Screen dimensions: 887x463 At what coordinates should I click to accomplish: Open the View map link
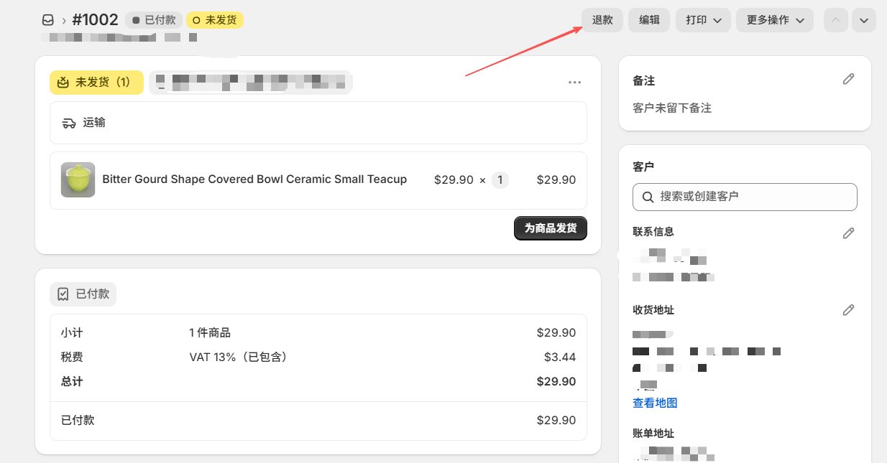point(655,403)
